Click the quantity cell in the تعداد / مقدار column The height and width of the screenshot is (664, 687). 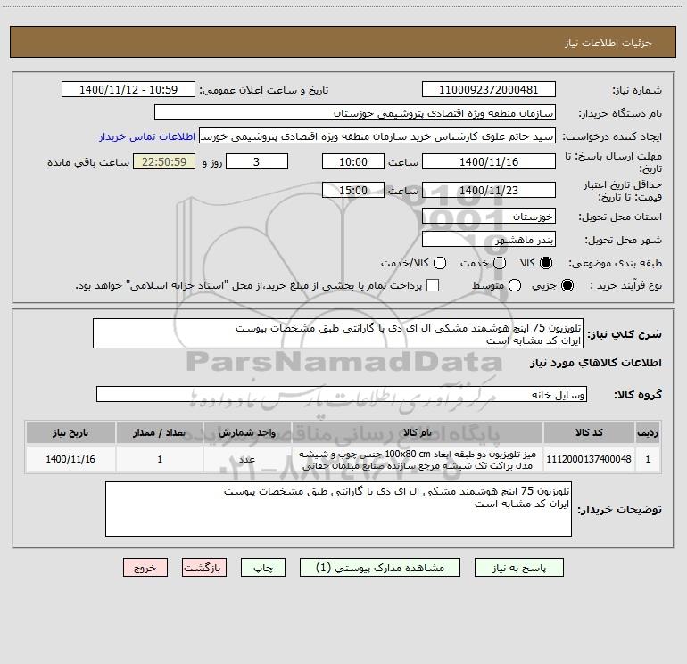[160, 459]
